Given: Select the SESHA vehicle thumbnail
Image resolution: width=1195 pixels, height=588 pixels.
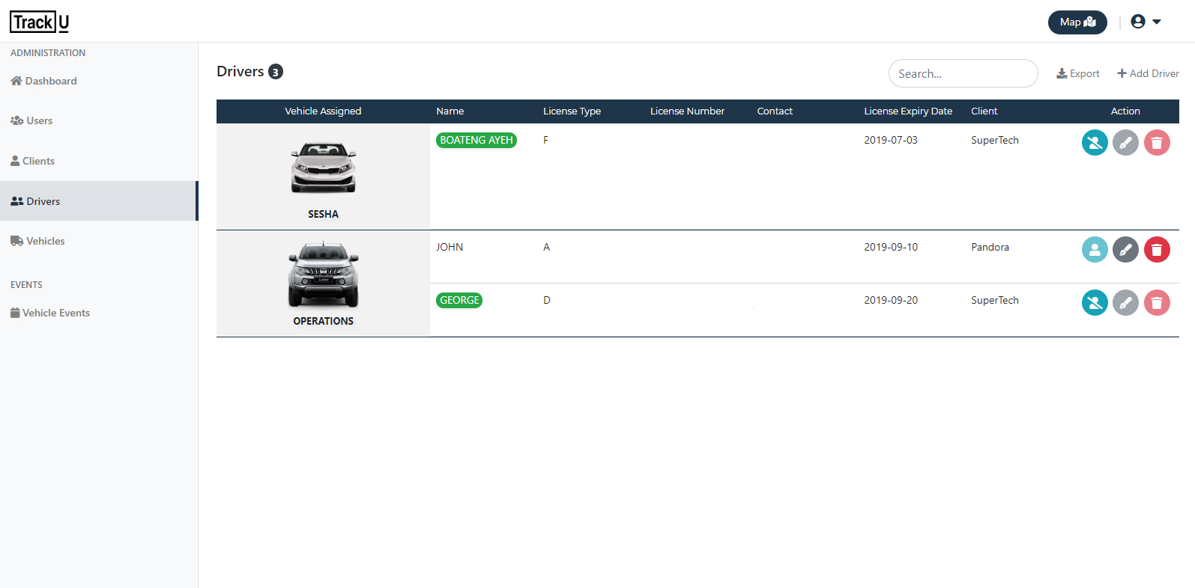Looking at the screenshot, I should [x=323, y=168].
